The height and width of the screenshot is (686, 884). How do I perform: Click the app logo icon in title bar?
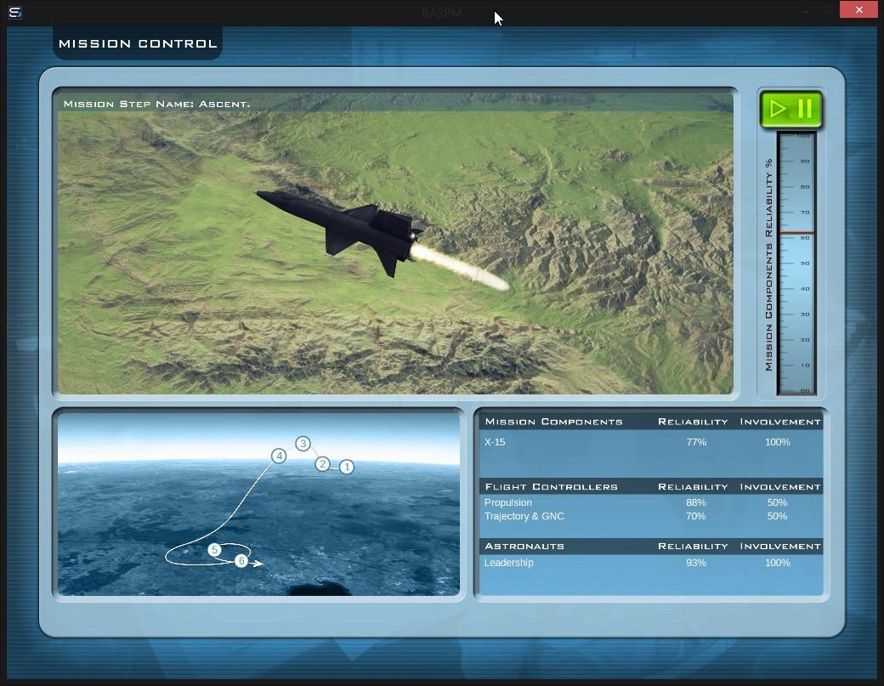pos(15,12)
